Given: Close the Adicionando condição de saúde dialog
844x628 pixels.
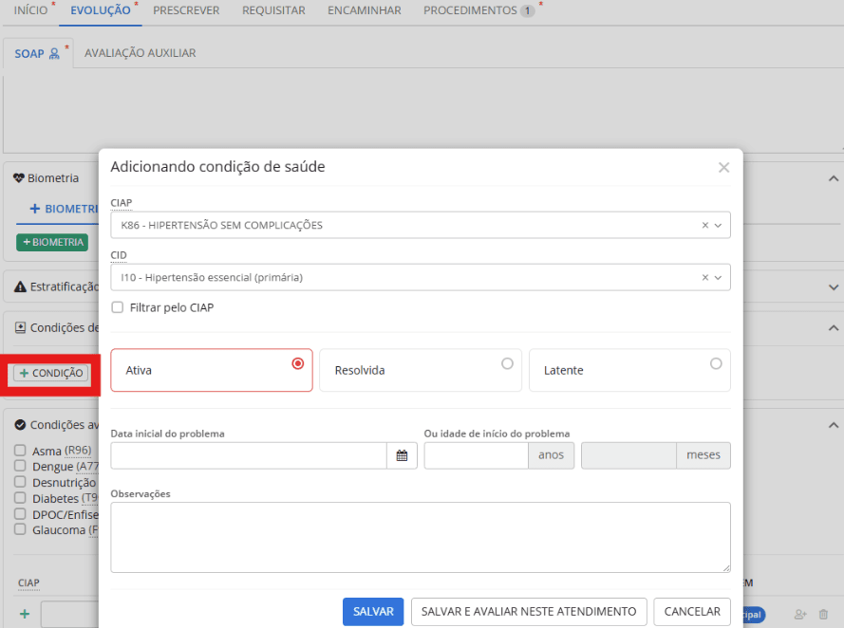Looking at the screenshot, I should (723, 168).
